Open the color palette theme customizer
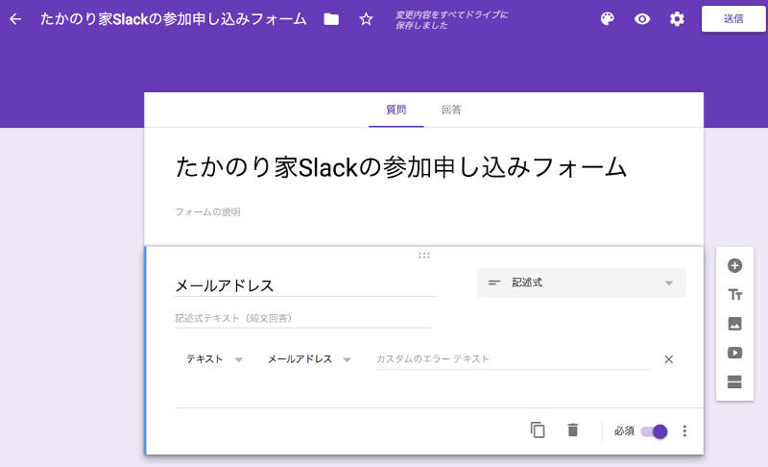The width and height of the screenshot is (768, 467). click(x=608, y=19)
